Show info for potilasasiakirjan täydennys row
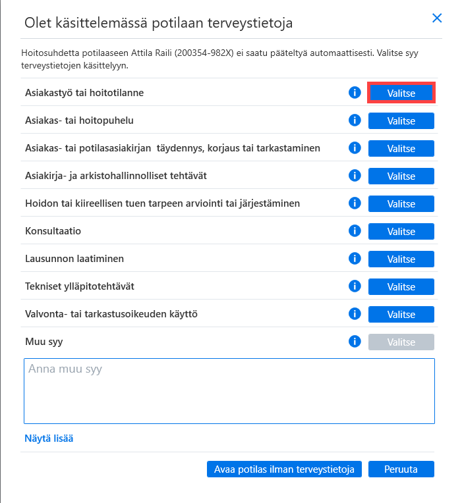The width and height of the screenshot is (462, 503). [x=355, y=148]
